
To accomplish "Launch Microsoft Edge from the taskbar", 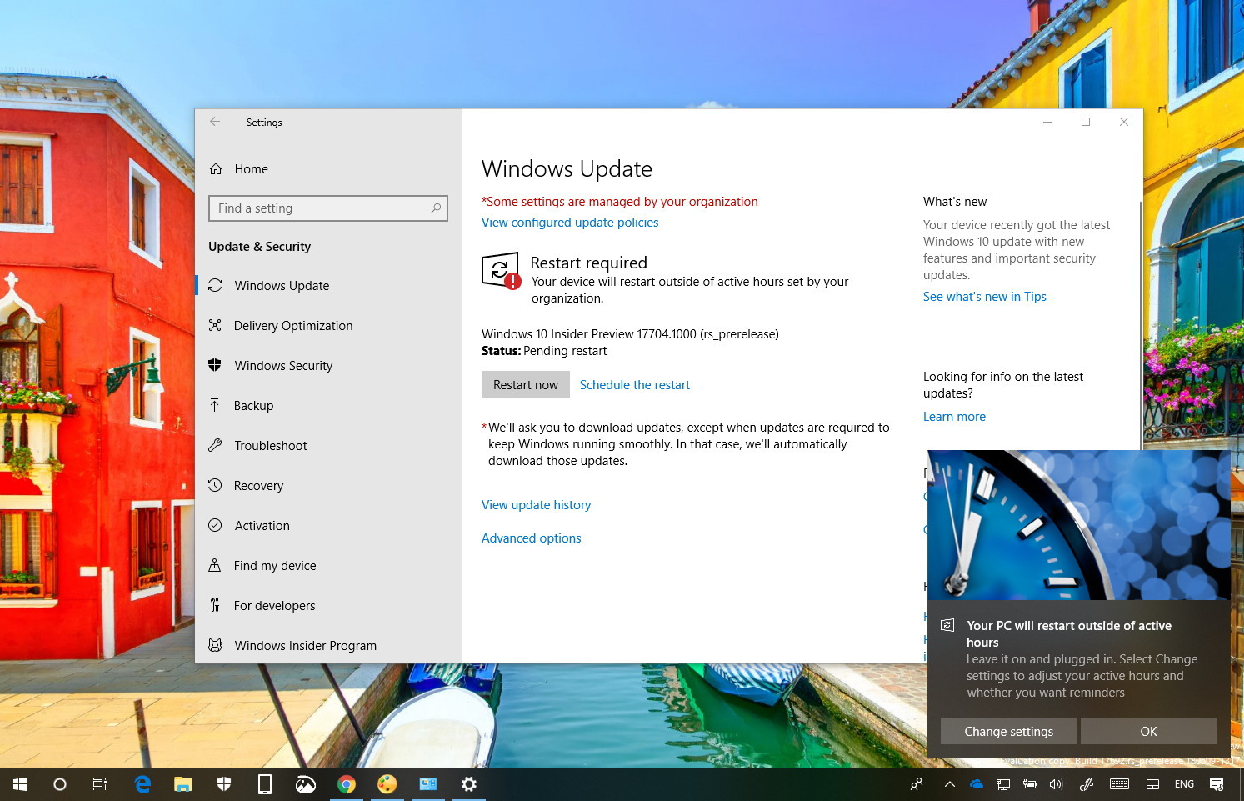I will click(x=142, y=783).
